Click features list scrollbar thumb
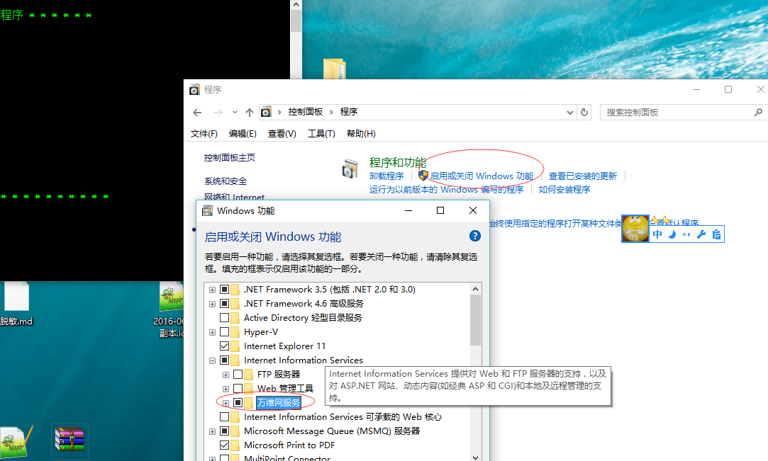 (x=475, y=320)
